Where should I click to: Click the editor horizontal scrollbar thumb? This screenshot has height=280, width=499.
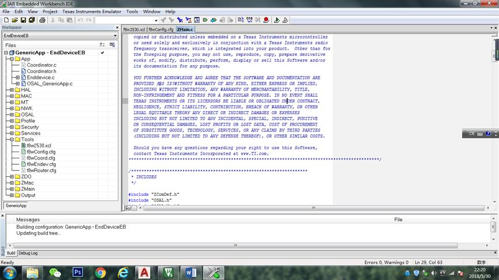(313, 208)
